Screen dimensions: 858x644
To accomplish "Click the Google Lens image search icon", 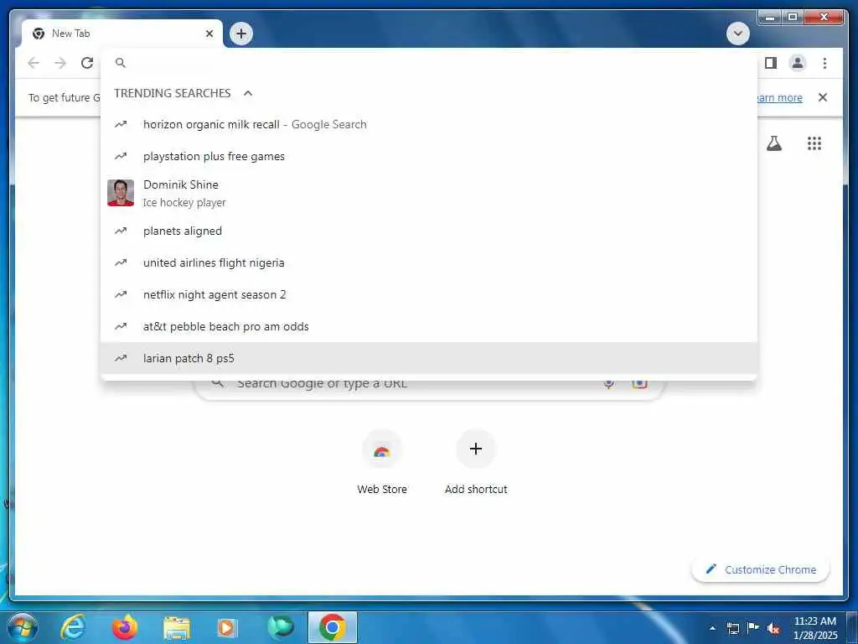I will click(x=639, y=384).
